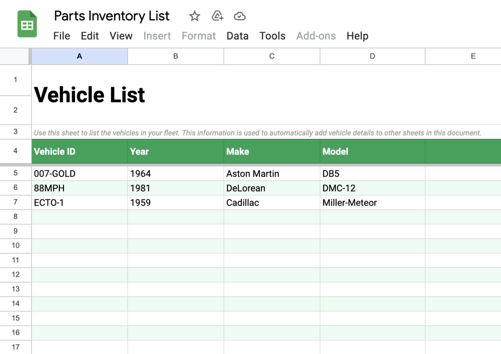This screenshot has width=501, height=354.
Task: Select row 1 header
Action: [x=15, y=80]
